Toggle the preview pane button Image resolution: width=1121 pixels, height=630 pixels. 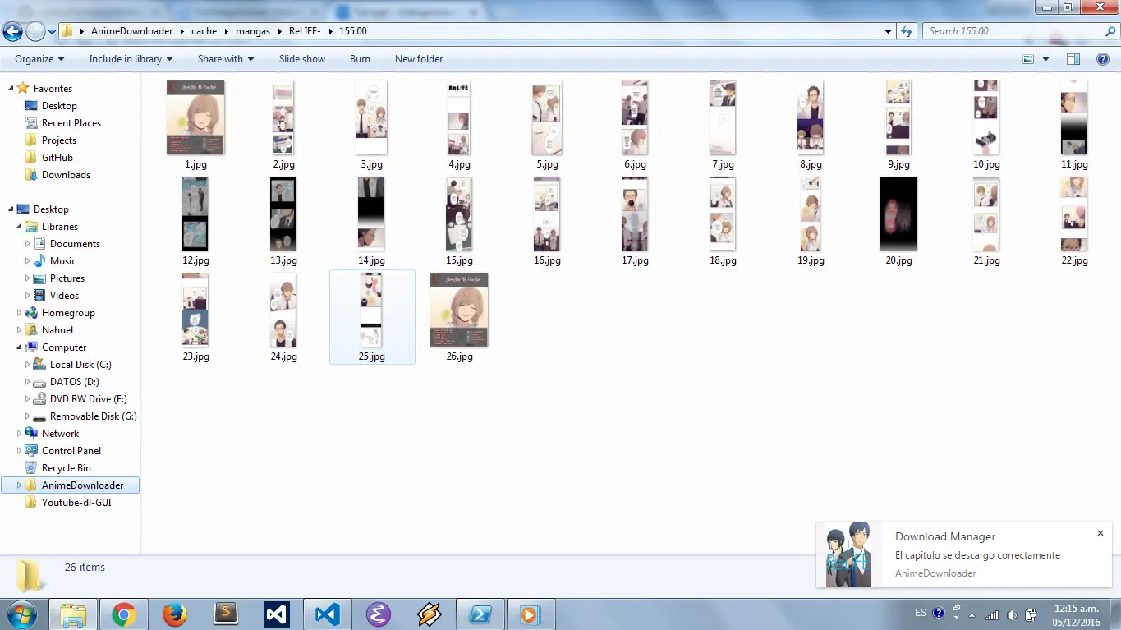point(1073,59)
